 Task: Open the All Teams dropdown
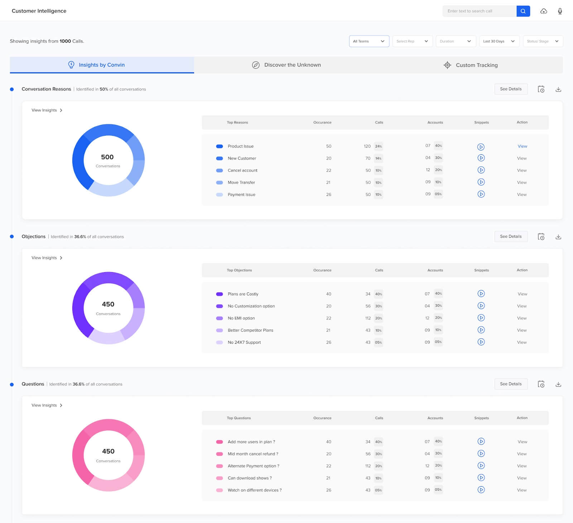pyautogui.click(x=369, y=41)
